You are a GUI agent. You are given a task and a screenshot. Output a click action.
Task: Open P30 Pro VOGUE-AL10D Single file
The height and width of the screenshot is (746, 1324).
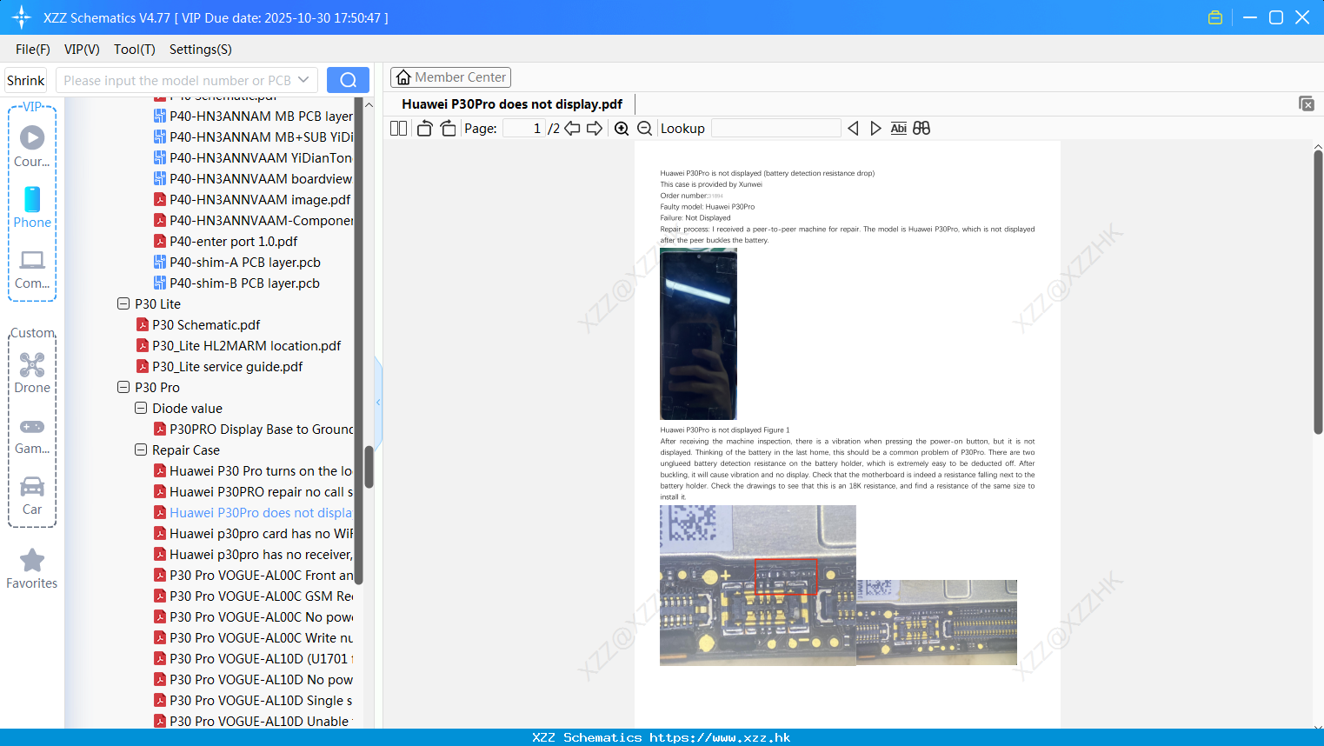click(x=253, y=700)
